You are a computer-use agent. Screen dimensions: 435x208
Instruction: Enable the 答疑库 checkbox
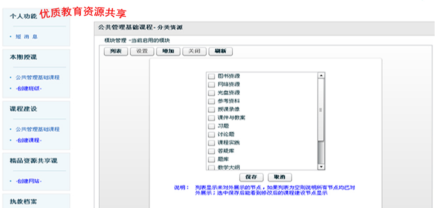click(211, 151)
